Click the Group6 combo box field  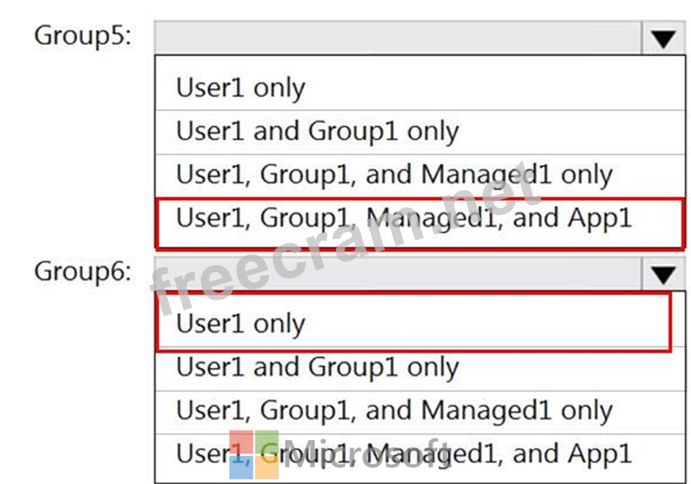tap(397, 274)
